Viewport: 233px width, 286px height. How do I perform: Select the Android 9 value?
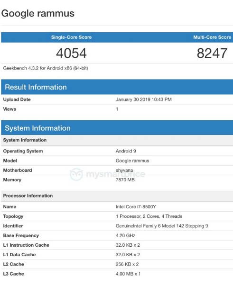click(x=126, y=151)
